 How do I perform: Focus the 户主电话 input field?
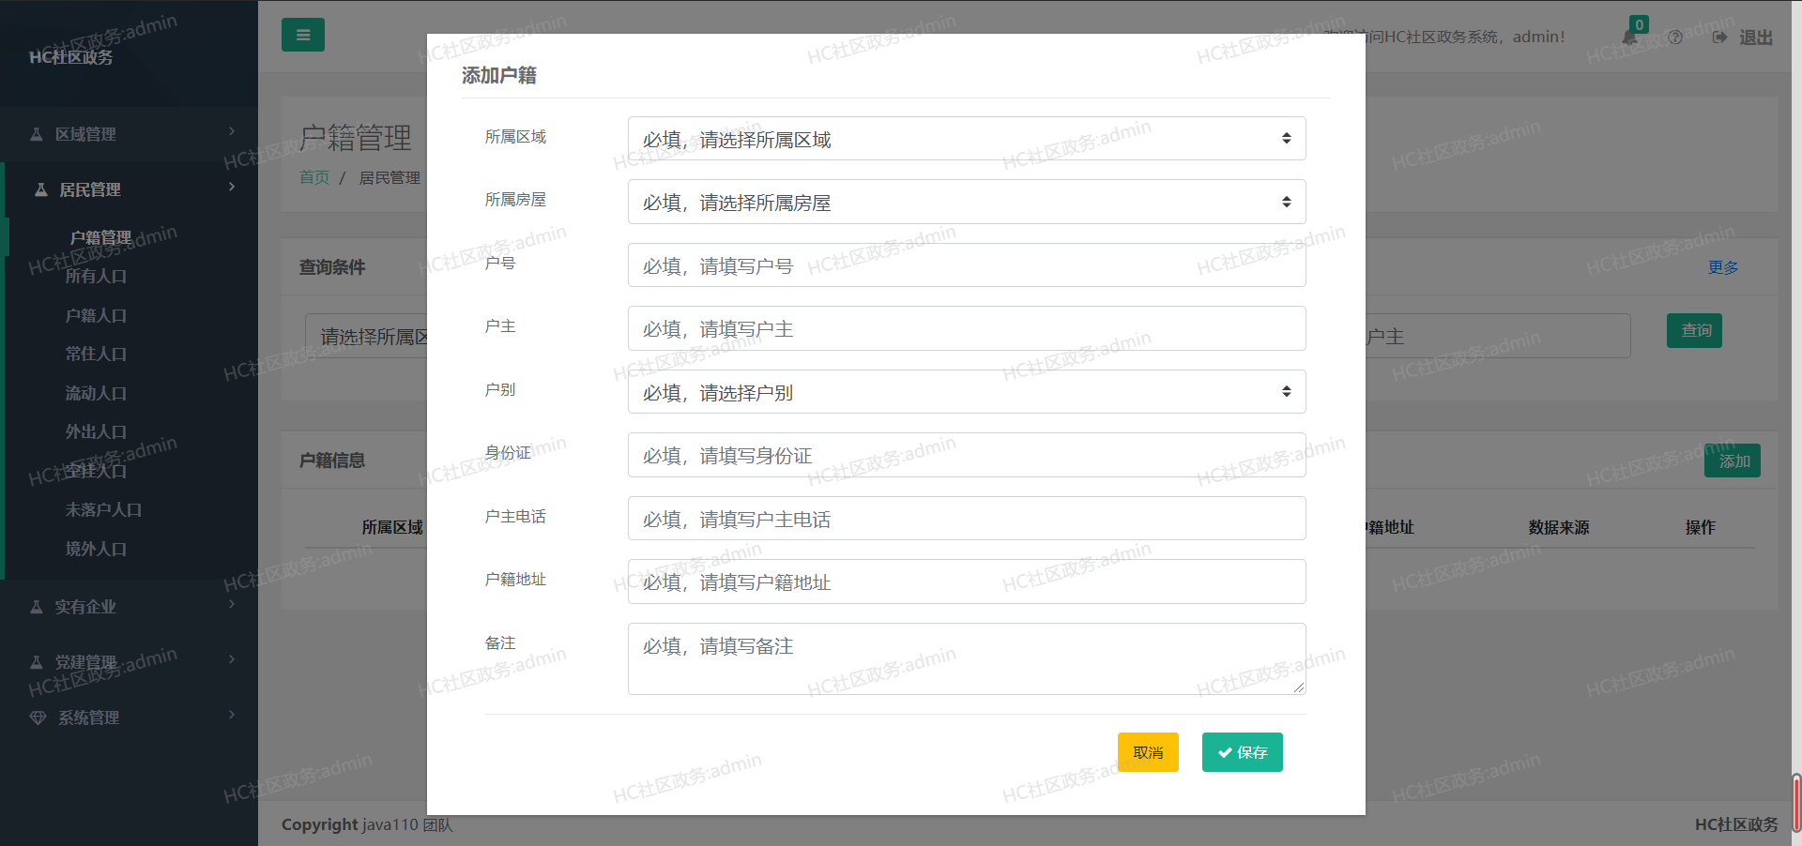pyautogui.click(x=967, y=519)
